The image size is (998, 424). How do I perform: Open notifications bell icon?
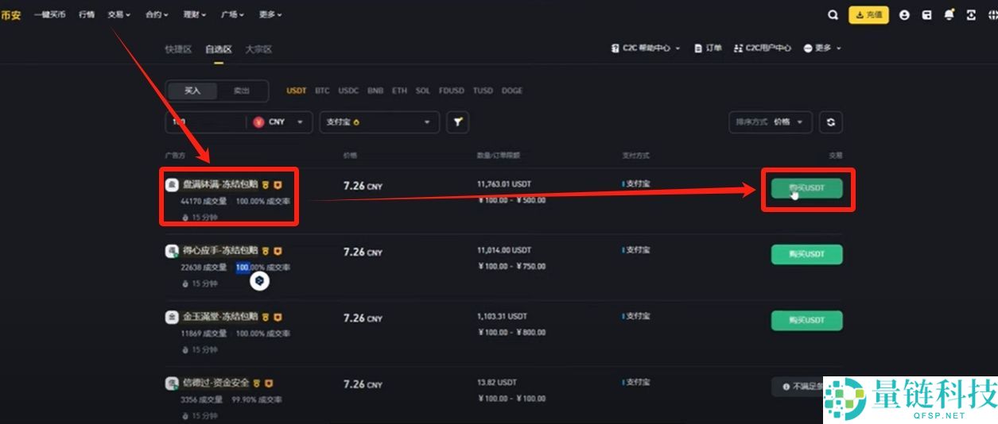click(949, 15)
